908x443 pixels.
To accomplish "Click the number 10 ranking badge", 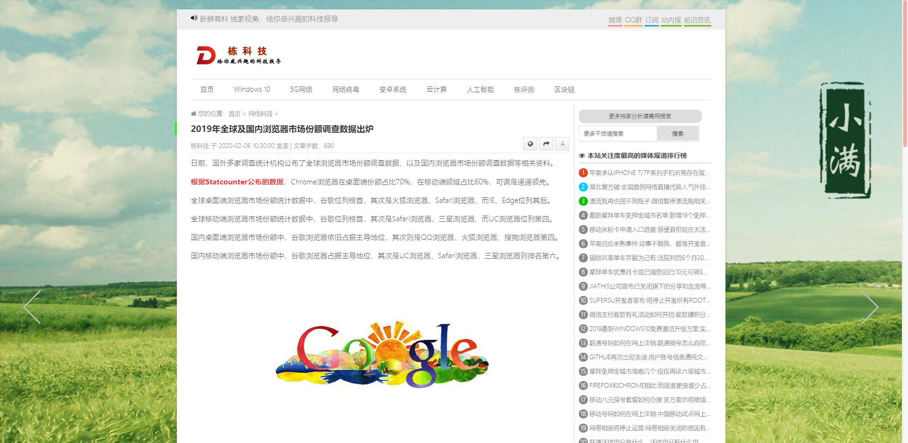I will (x=583, y=301).
